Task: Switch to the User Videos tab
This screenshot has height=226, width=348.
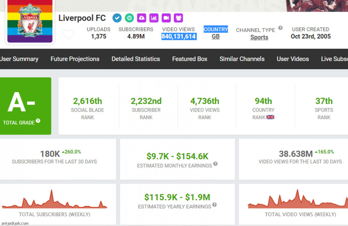Action: click(x=293, y=59)
